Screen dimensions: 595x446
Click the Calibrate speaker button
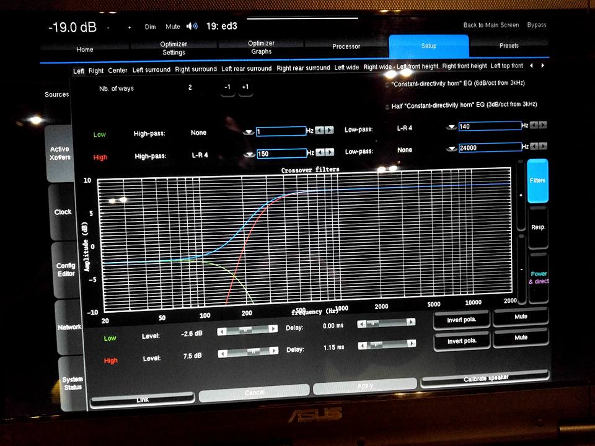485,378
